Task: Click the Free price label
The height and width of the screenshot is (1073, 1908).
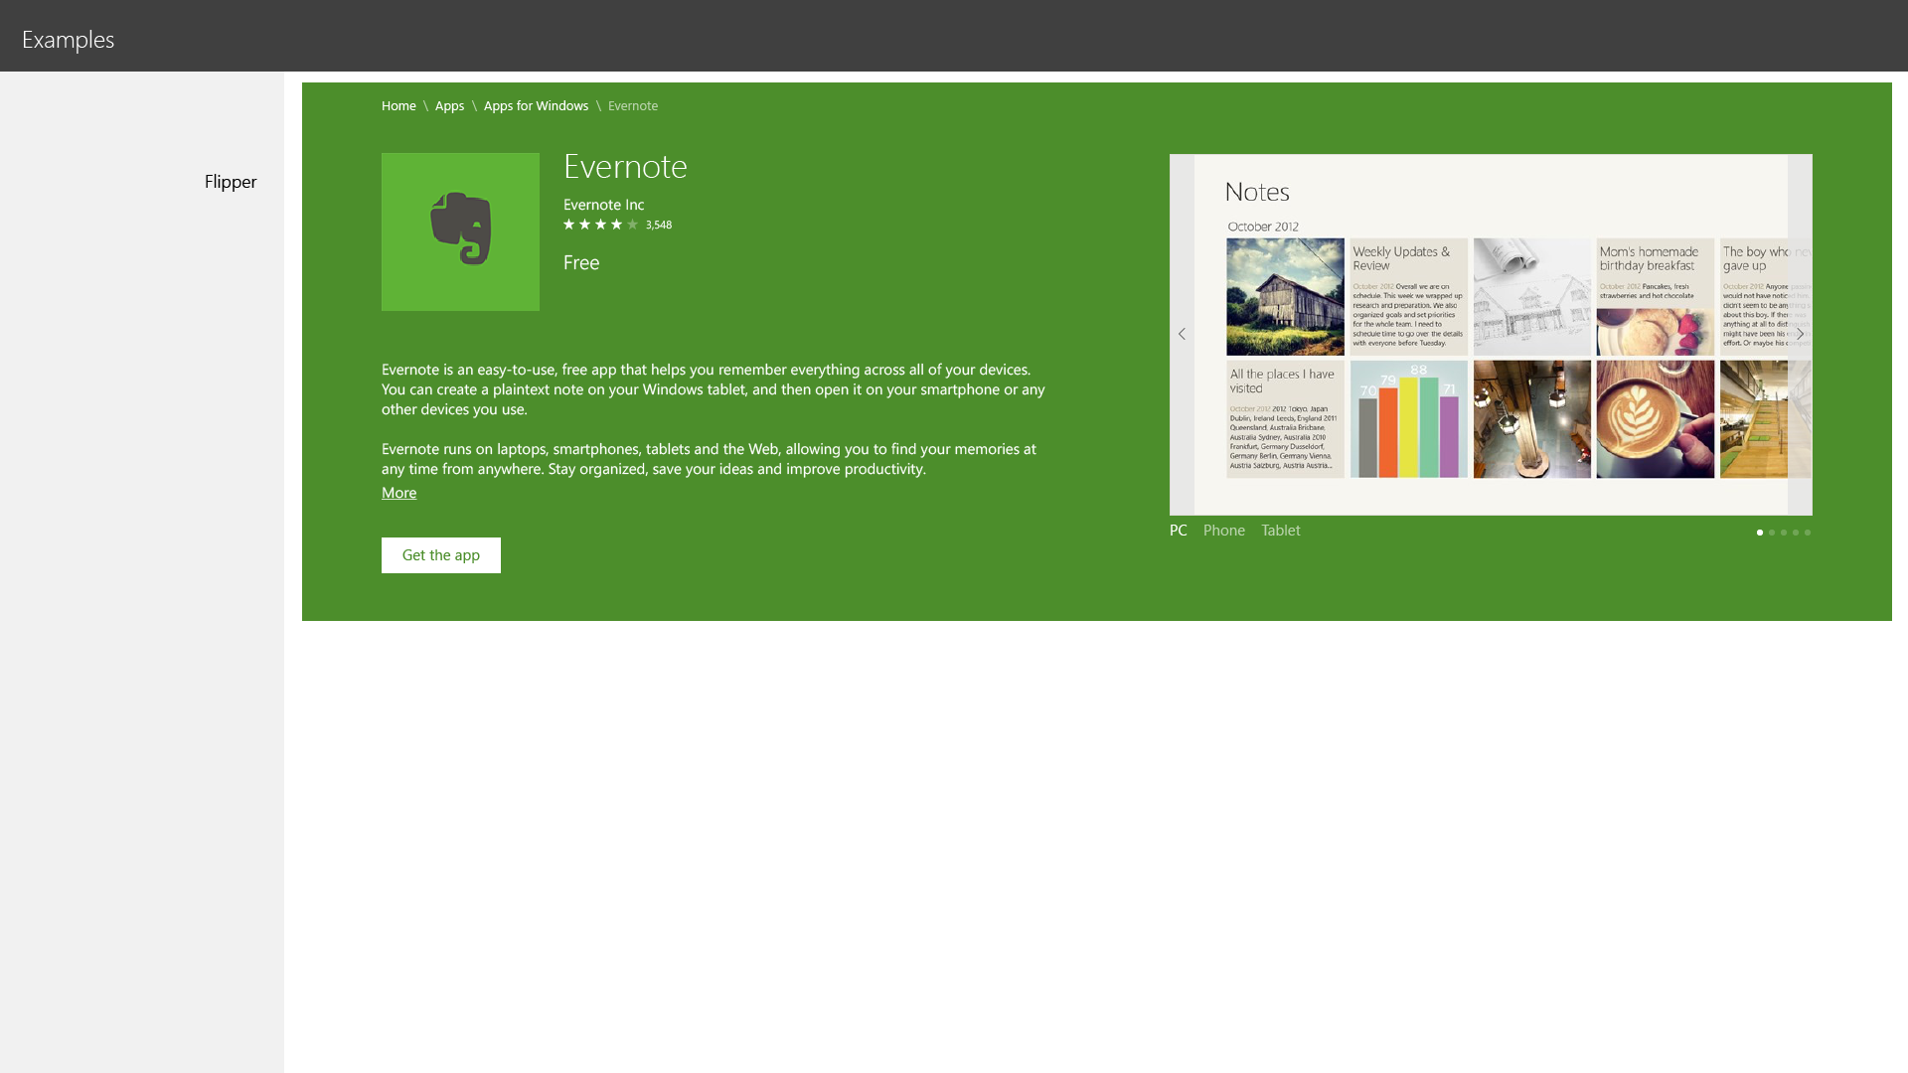Action: point(581,262)
